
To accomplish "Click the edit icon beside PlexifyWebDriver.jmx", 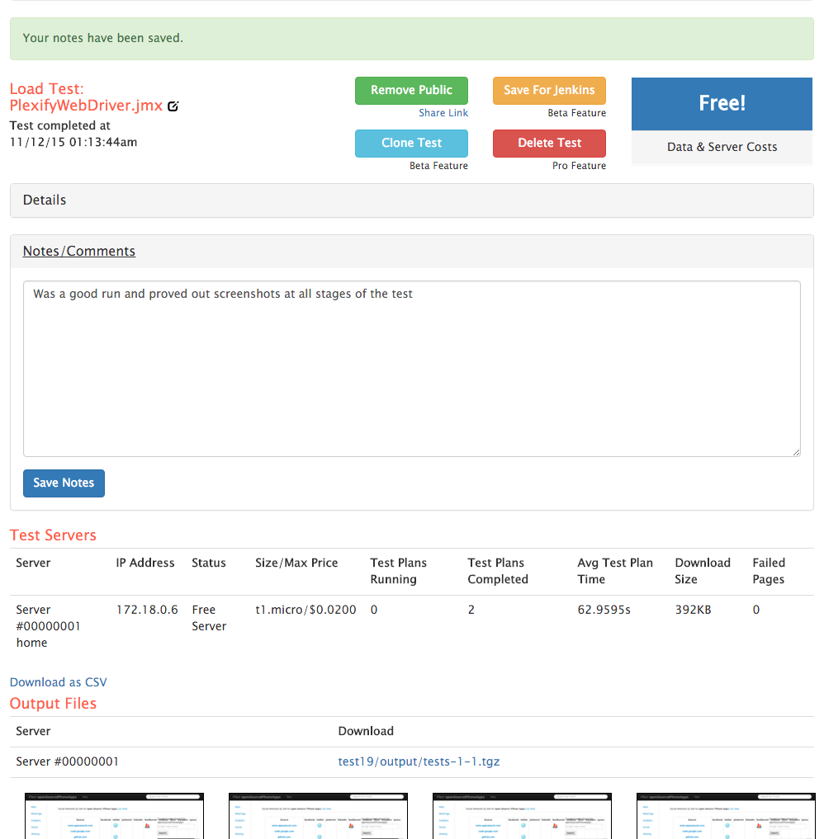I will (173, 106).
